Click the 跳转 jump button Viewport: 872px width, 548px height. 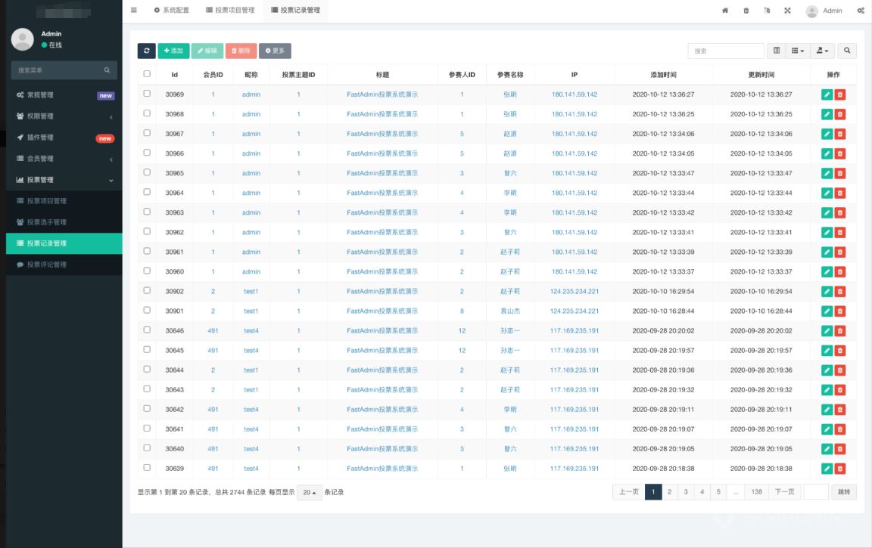pos(844,492)
